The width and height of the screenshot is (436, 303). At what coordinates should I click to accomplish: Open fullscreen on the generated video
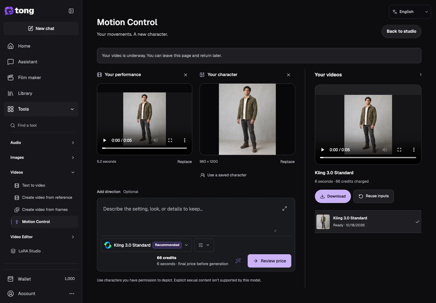click(399, 150)
